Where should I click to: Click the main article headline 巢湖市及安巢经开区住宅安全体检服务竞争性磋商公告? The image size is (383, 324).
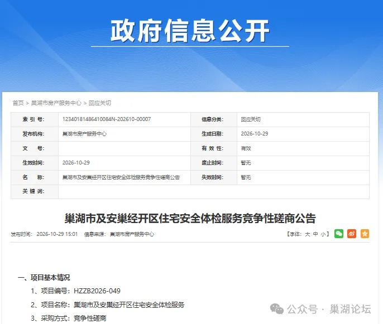coord(190,219)
